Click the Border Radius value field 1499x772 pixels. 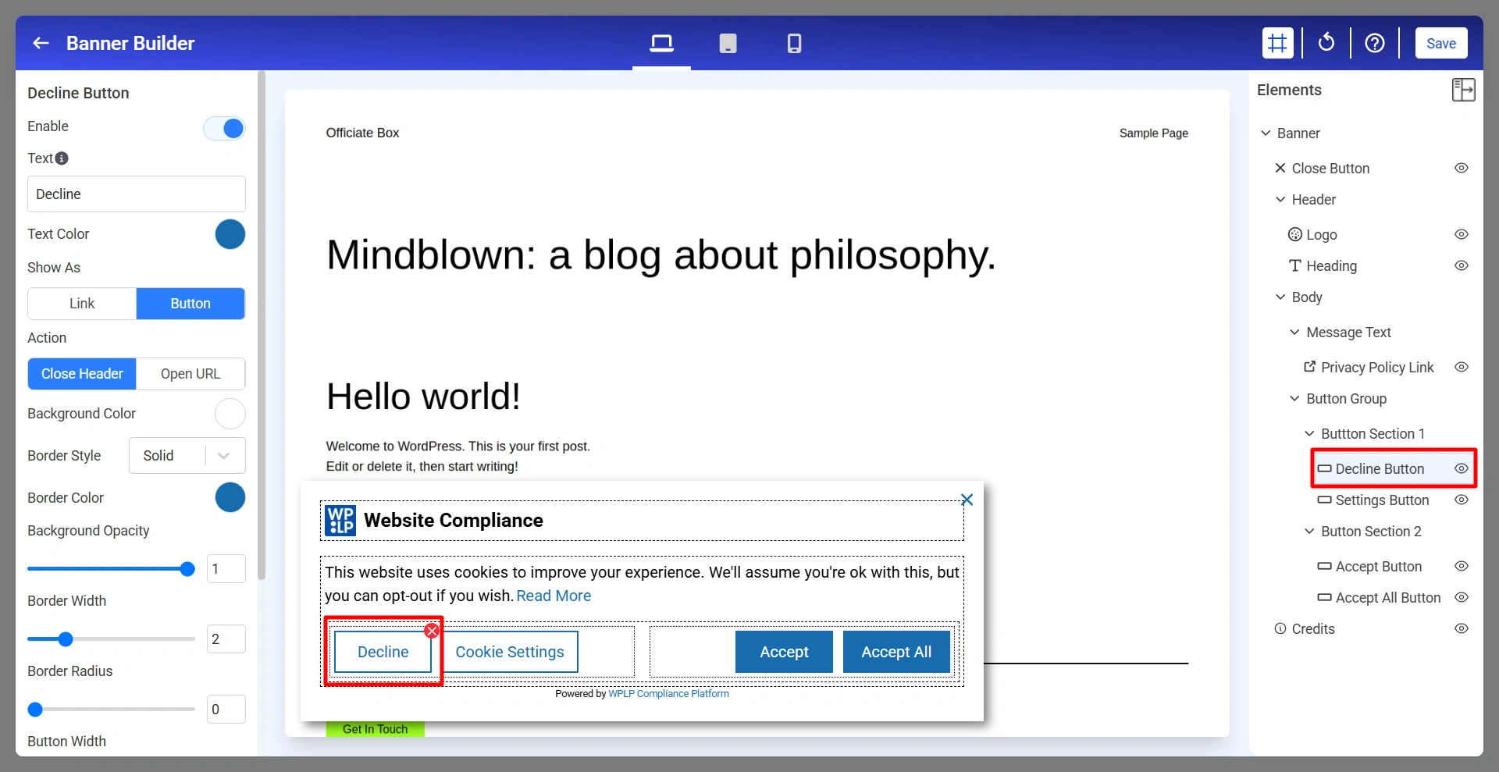(x=226, y=710)
